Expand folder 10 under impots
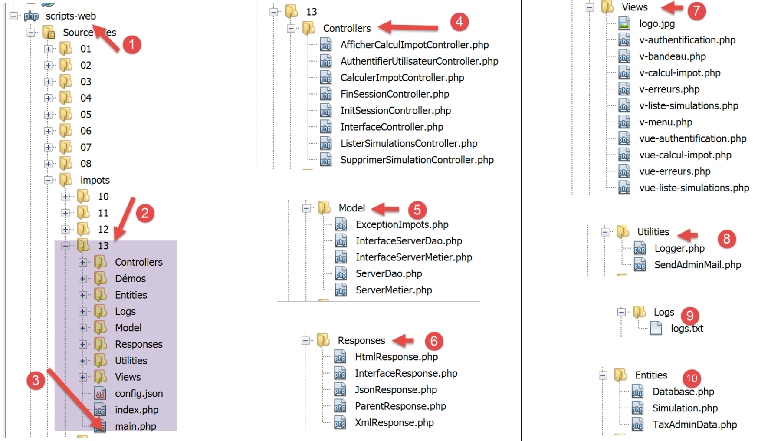The width and height of the screenshot is (758, 441). 66,197
